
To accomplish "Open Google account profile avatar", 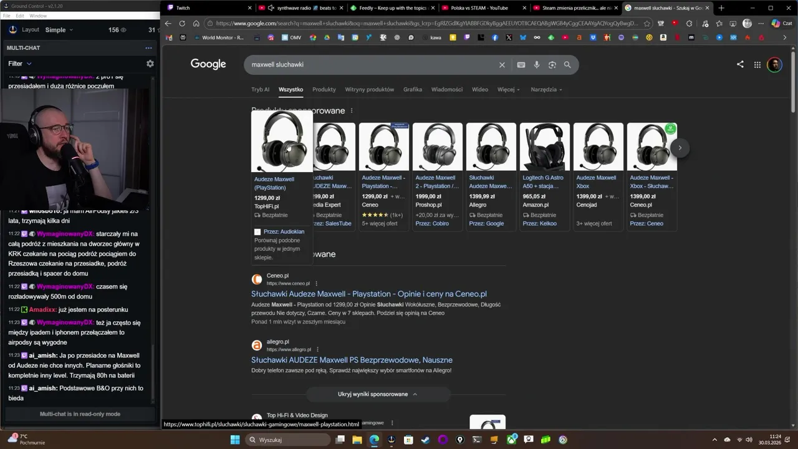I will pyautogui.click(x=774, y=64).
